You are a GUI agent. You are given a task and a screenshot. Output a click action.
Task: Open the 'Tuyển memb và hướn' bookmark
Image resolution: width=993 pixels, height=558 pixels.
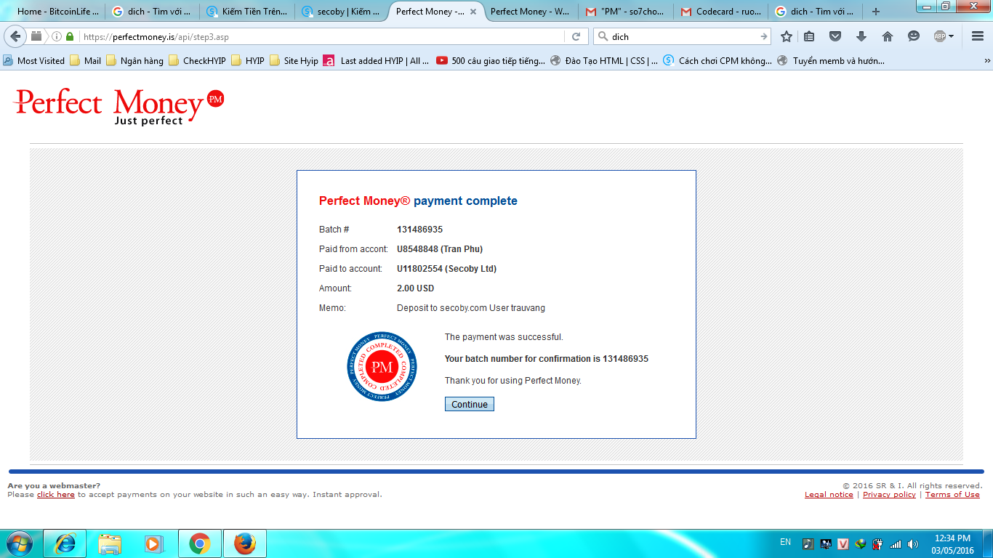pos(831,61)
